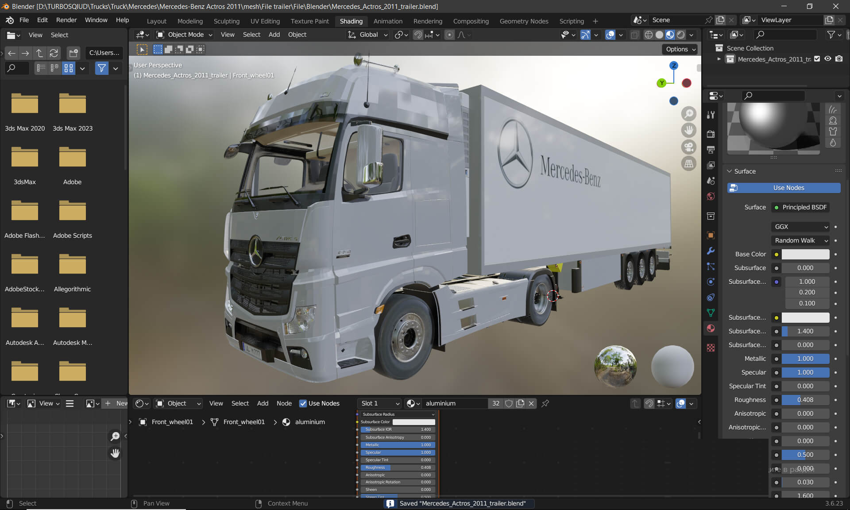The width and height of the screenshot is (850, 510).
Task: Toggle collection exclude checkbox in outliner
Action: tap(817, 59)
